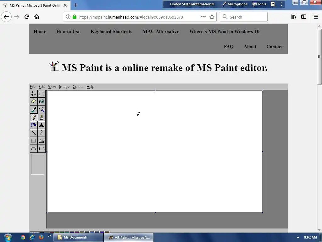Screen dimensions: 322x242
Task: Pick the Color Picker eyedropper tool
Action: pos(33,109)
